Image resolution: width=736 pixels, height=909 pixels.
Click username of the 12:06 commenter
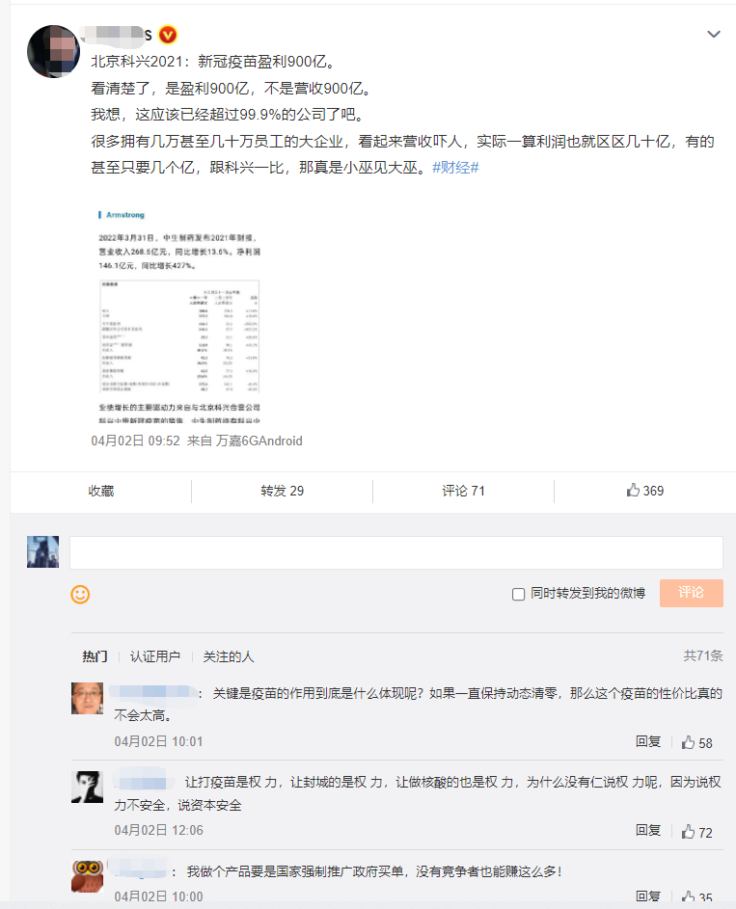(143, 783)
